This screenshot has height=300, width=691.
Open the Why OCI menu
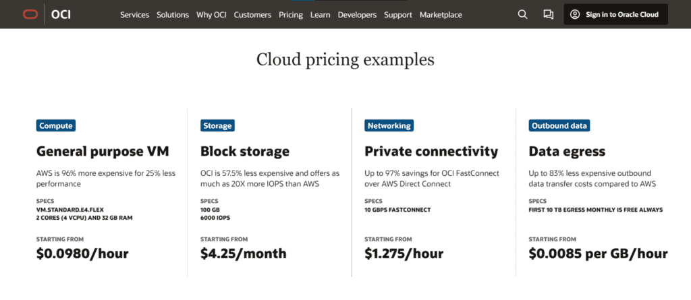pyautogui.click(x=211, y=15)
